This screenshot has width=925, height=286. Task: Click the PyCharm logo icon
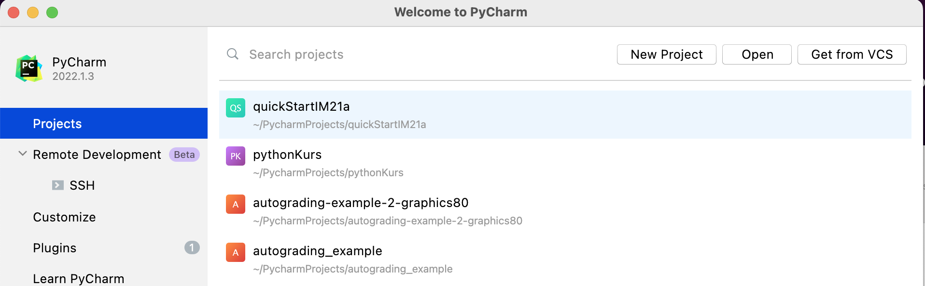29,68
